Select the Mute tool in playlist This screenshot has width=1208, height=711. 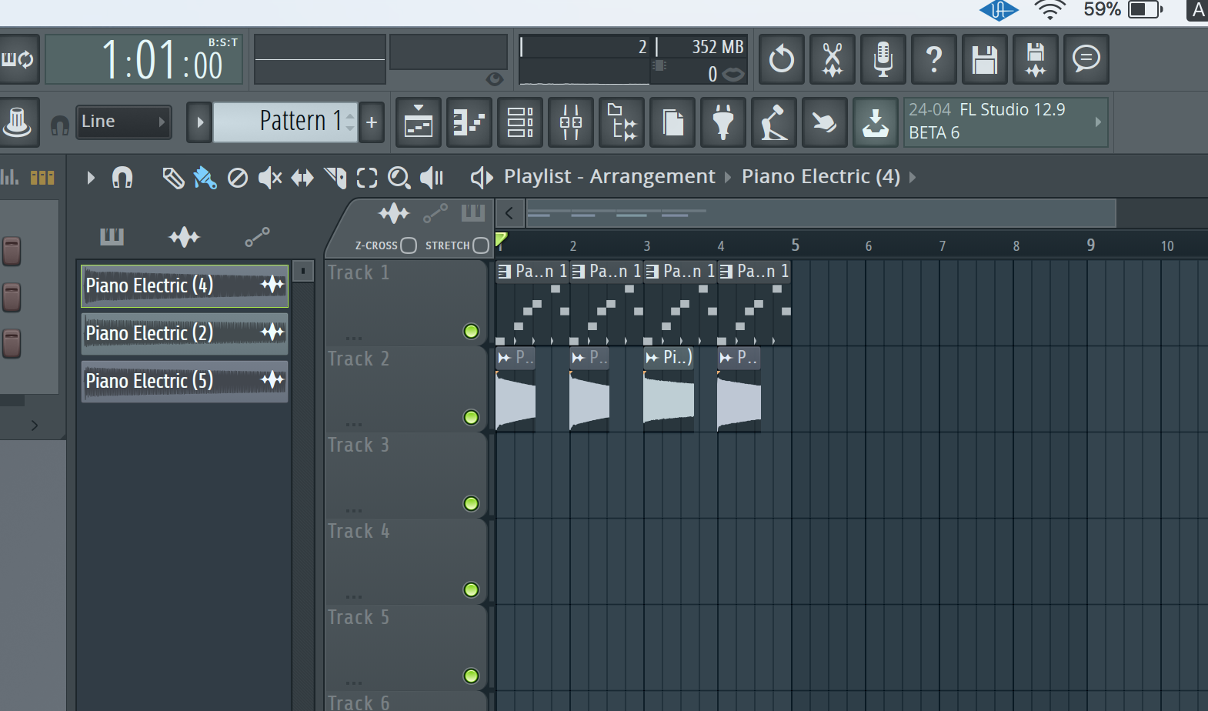[x=270, y=178]
